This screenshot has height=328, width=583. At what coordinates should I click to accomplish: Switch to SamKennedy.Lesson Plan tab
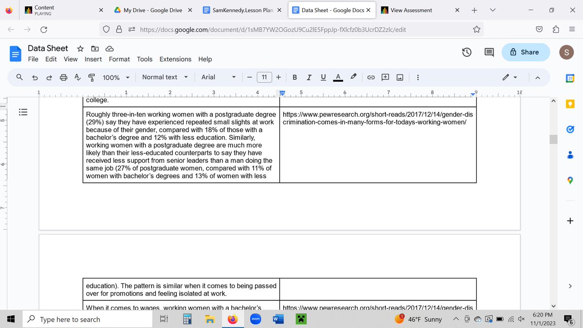pos(242,10)
